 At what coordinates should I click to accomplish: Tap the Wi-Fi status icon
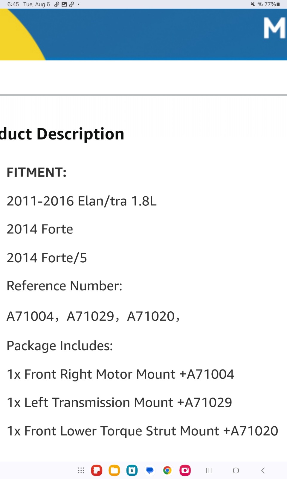[x=260, y=4]
